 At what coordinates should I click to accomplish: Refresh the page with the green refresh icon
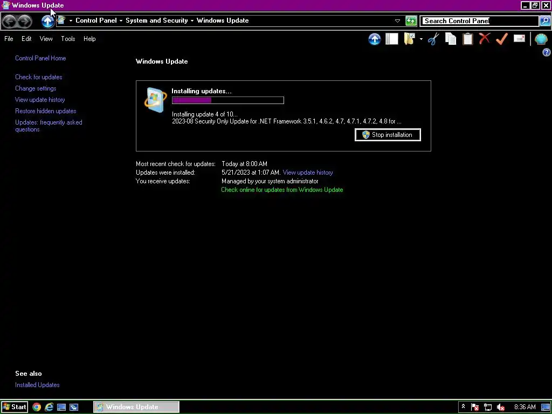(411, 21)
